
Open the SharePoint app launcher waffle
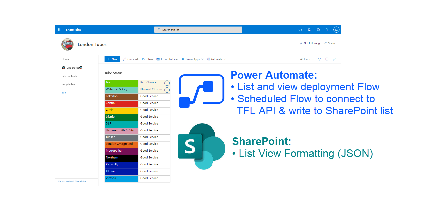[x=60, y=30]
